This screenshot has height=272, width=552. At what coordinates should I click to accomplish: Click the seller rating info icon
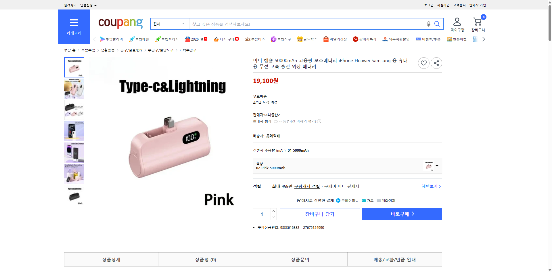(319, 121)
